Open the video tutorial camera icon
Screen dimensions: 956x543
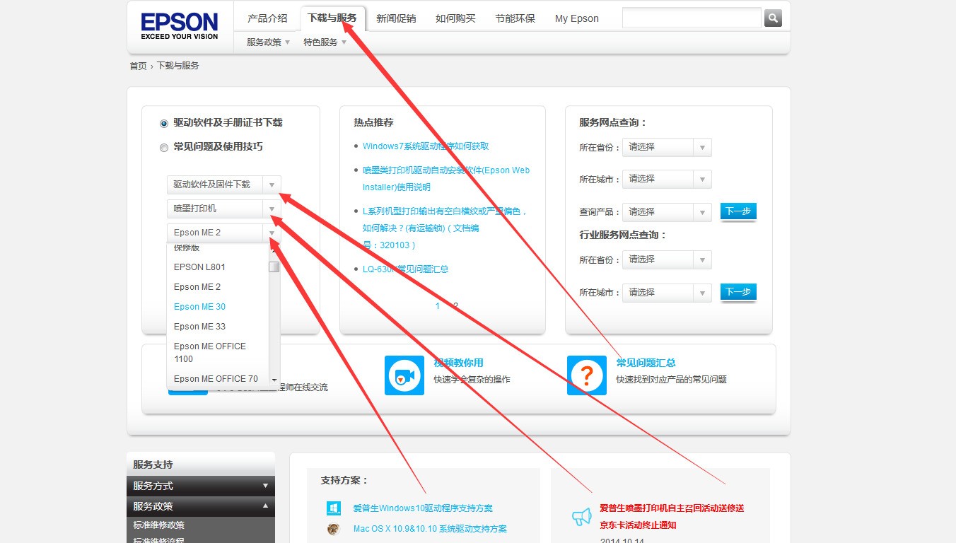[x=404, y=375]
